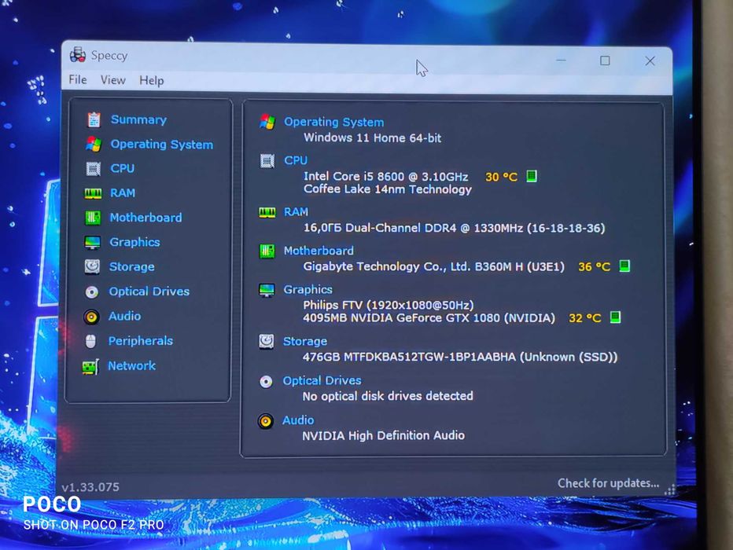Click the green GPU temperature indicator icon

[x=615, y=317]
